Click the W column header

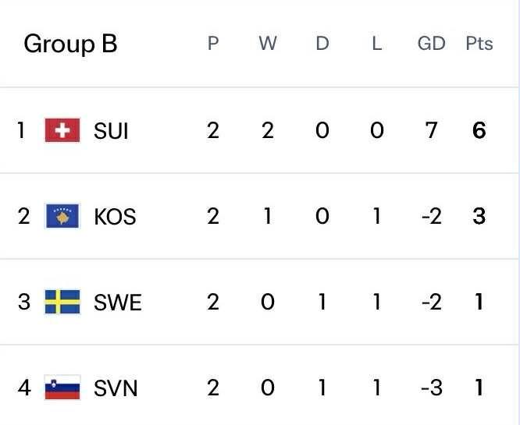tap(268, 44)
